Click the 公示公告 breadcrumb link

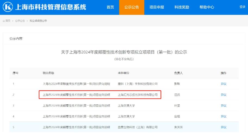point(20,21)
